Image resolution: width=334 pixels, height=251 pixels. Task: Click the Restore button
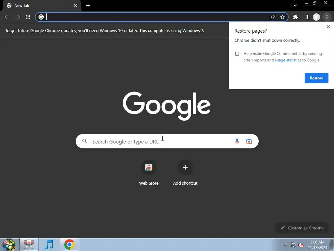tap(316, 78)
